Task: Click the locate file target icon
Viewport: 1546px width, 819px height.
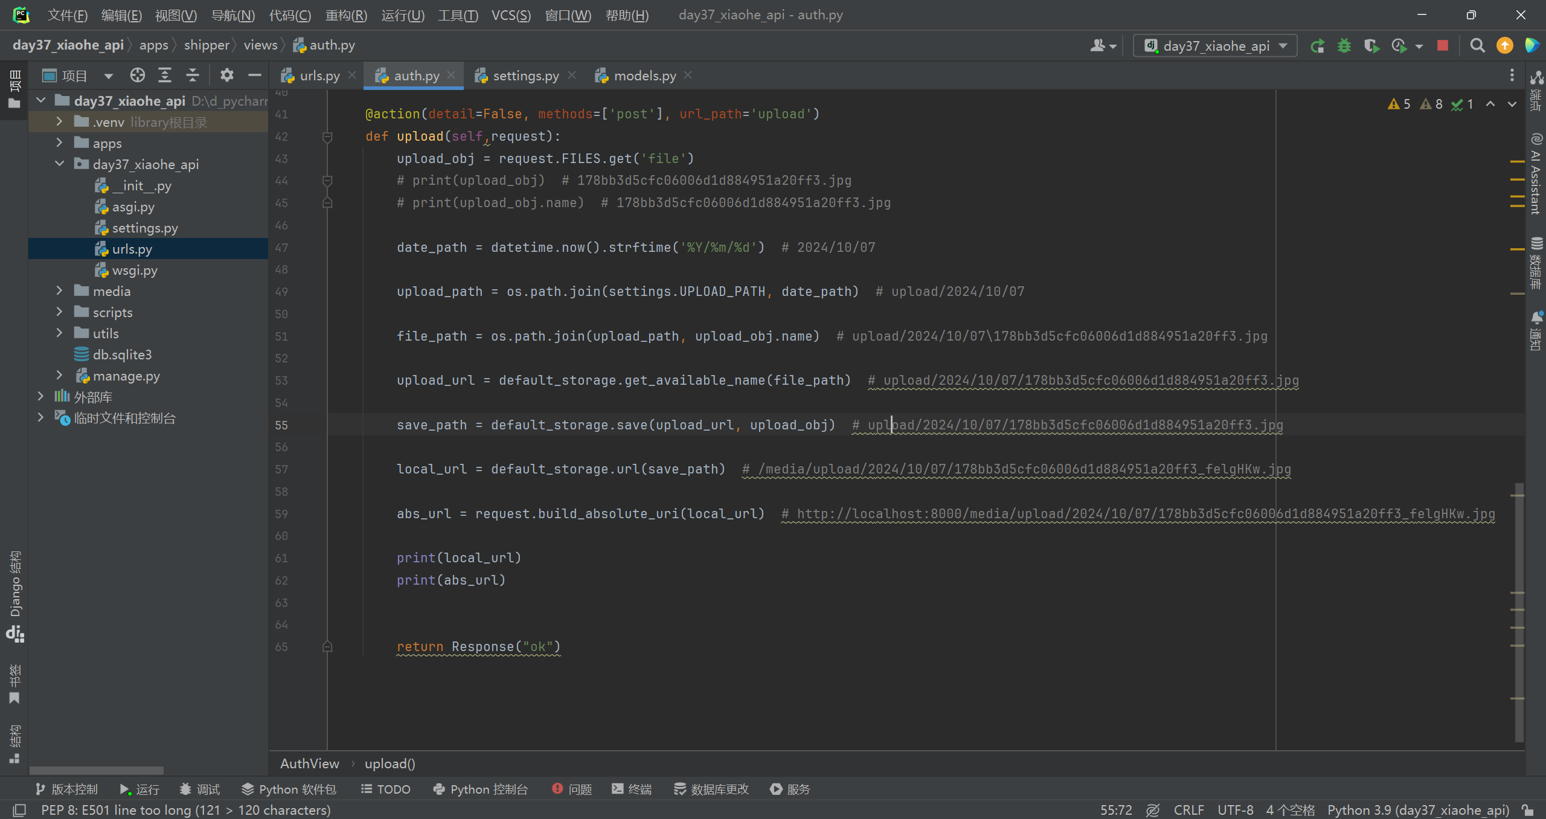Action: (x=138, y=75)
